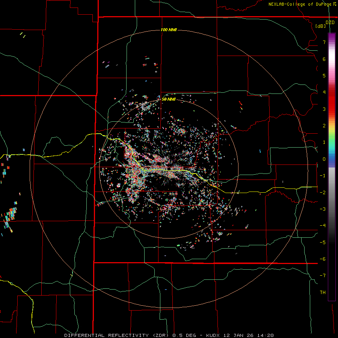Click scale value 2 on legend
The height and width of the screenshot is (338, 338).
coord(324,126)
